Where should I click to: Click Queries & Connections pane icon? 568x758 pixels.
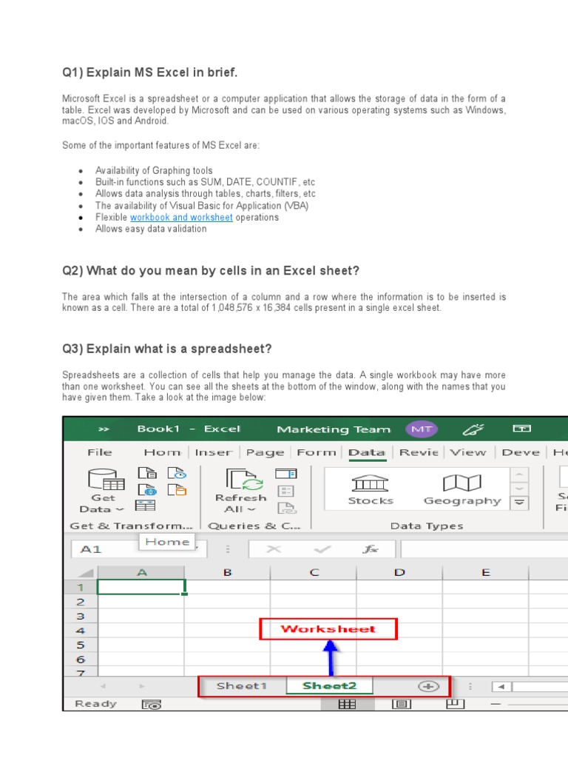(286, 473)
